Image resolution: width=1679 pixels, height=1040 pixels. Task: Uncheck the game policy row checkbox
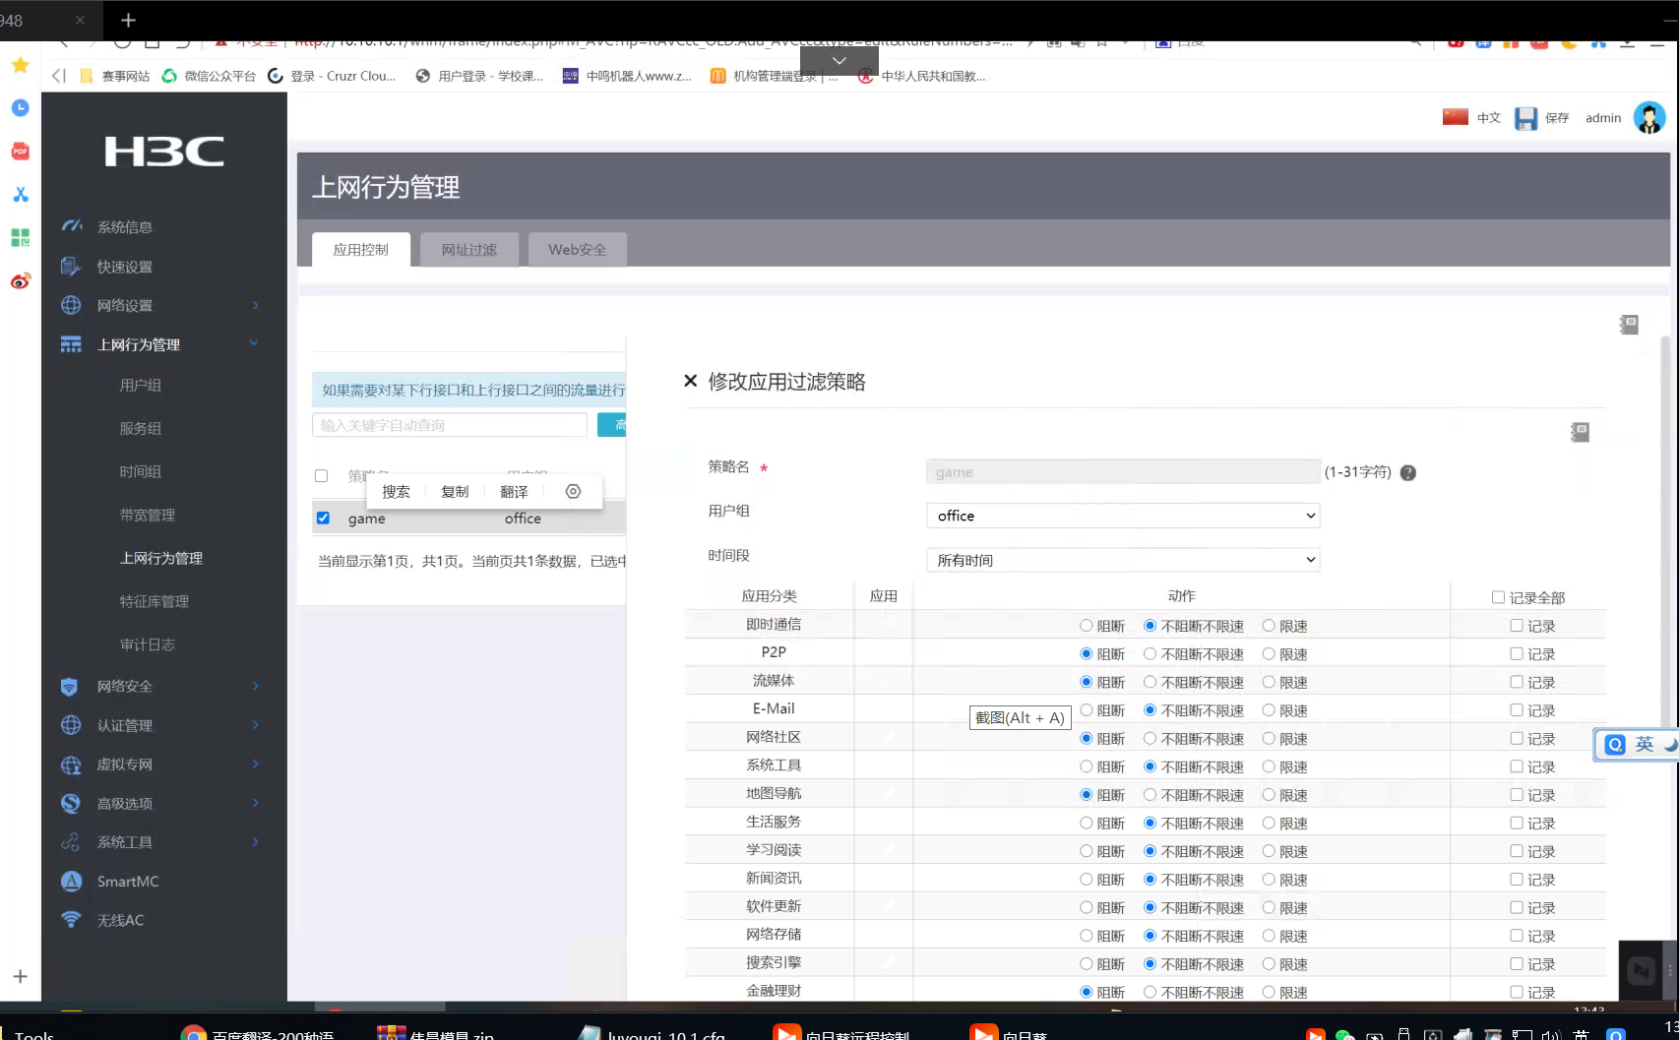click(323, 518)
